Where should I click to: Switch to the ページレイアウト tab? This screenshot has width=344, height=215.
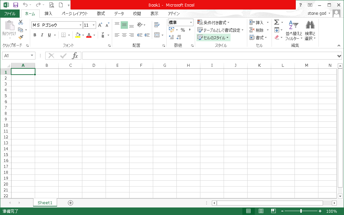[x=74, y=13]
